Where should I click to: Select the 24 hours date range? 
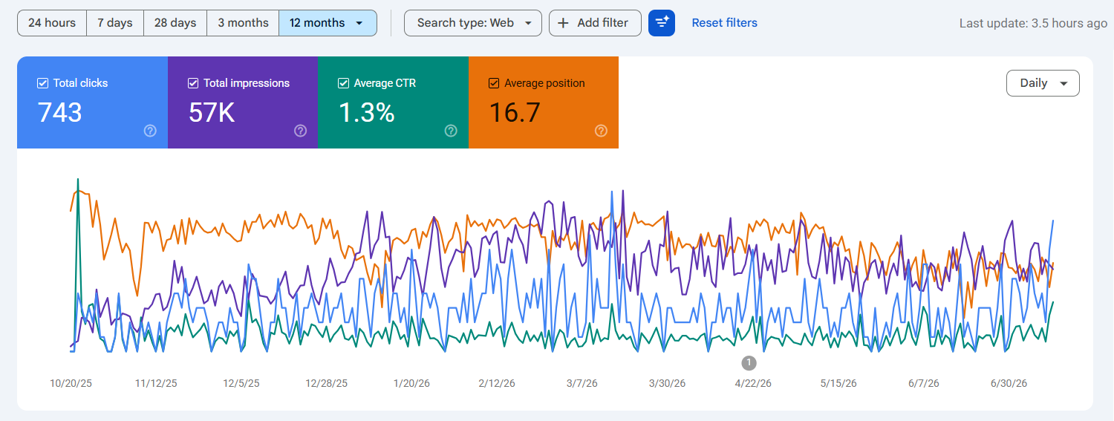52,23
